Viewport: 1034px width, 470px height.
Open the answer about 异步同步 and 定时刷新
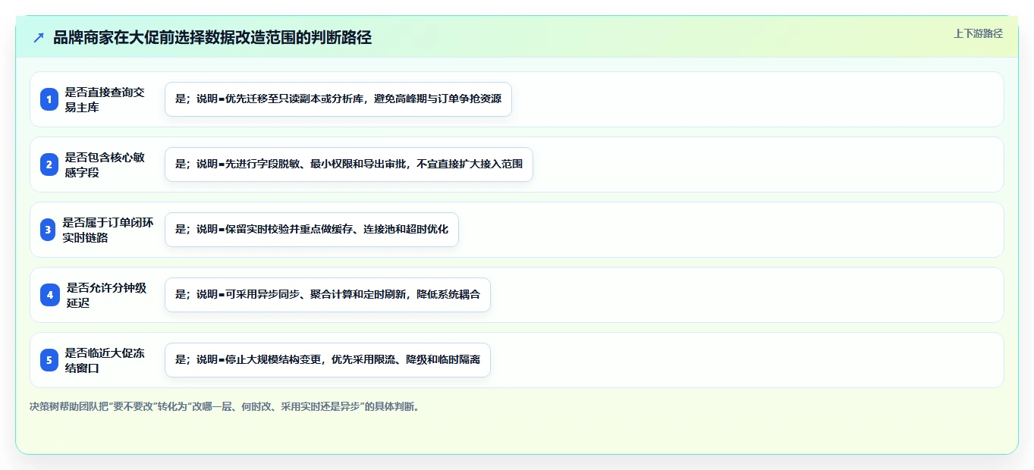tap(328, 295)
